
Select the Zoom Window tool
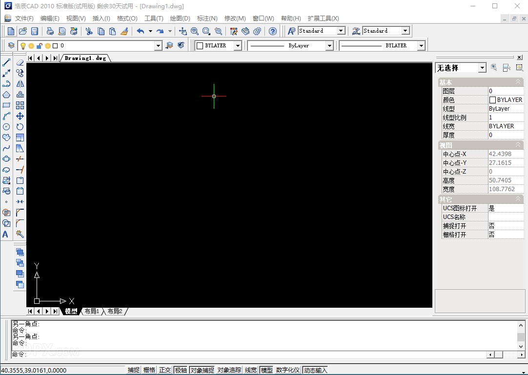point(206,31)
